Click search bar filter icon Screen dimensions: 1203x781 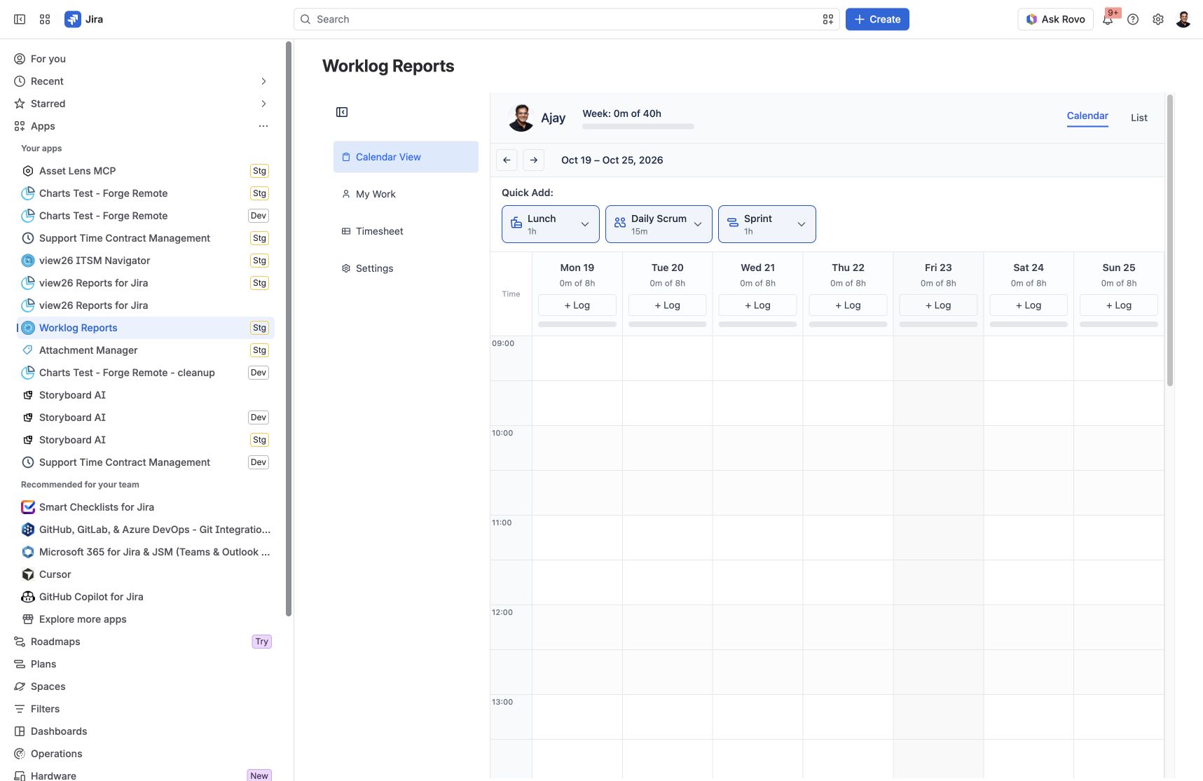tap(828, 20)
